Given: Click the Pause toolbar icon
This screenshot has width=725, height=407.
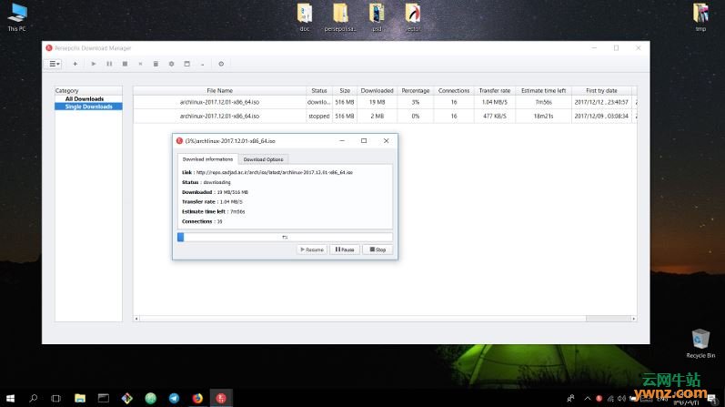Looking at the screenshot, I should tap(109, 64).
